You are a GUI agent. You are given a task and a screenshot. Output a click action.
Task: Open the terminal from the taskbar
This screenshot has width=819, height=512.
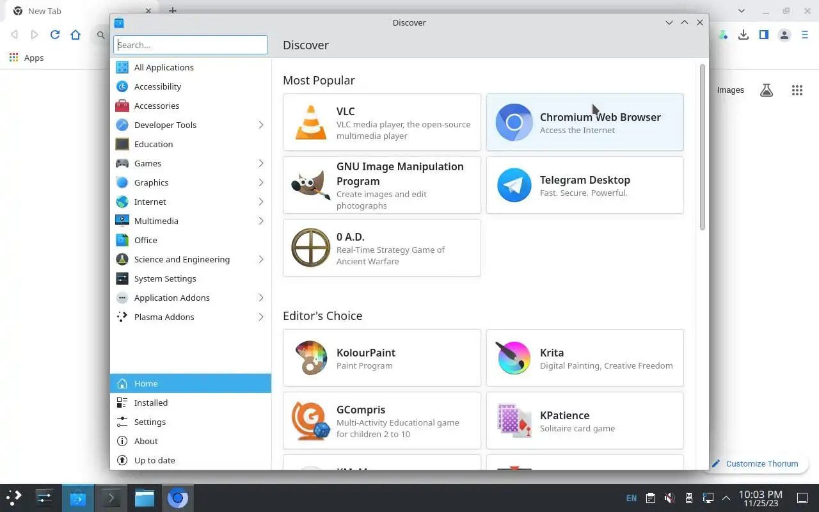point(111,498)
